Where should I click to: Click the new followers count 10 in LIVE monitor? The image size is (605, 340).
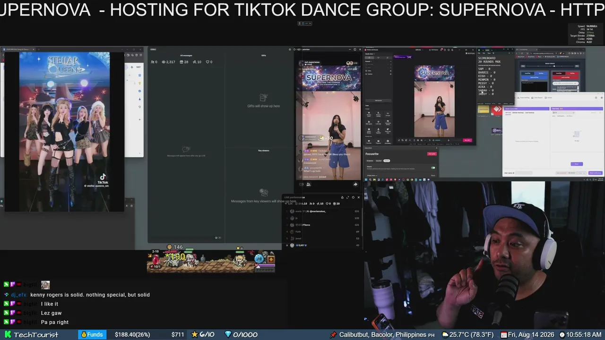tap(197, 62)
